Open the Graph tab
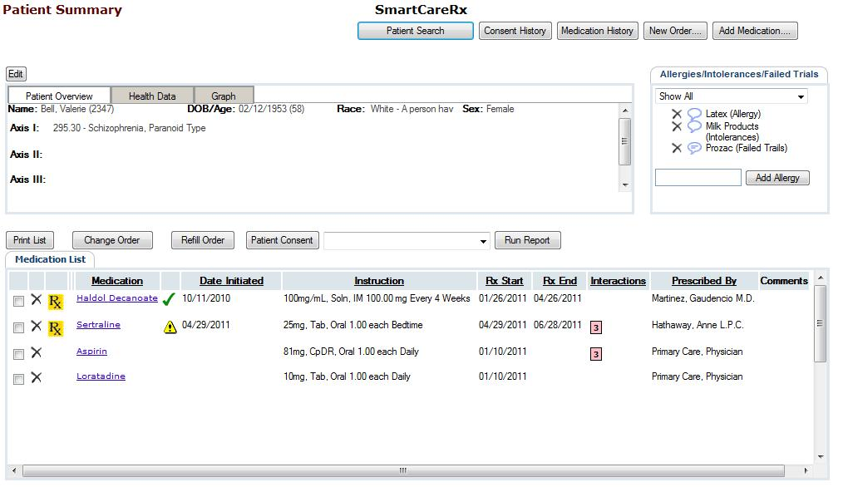The height and width of the screenshot is (487, 843). tap(223, 95)
